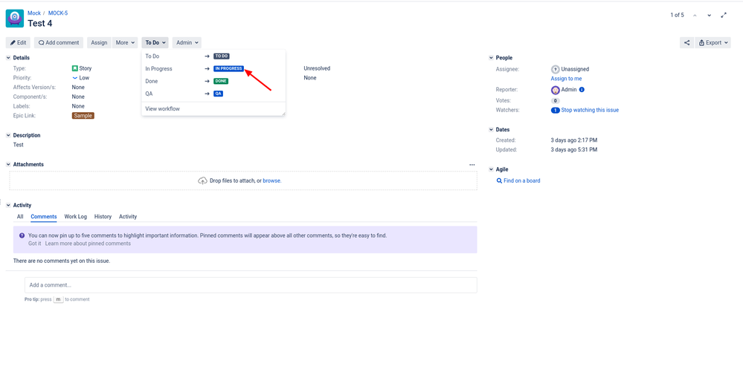Screen dimensions: 743x381
Task: Click the votes count badge
Action: 556,101
